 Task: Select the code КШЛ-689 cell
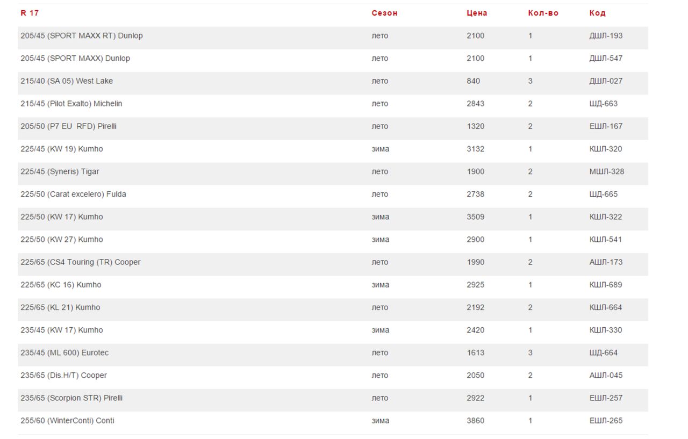pyautogui.click(x=606, y=285)
